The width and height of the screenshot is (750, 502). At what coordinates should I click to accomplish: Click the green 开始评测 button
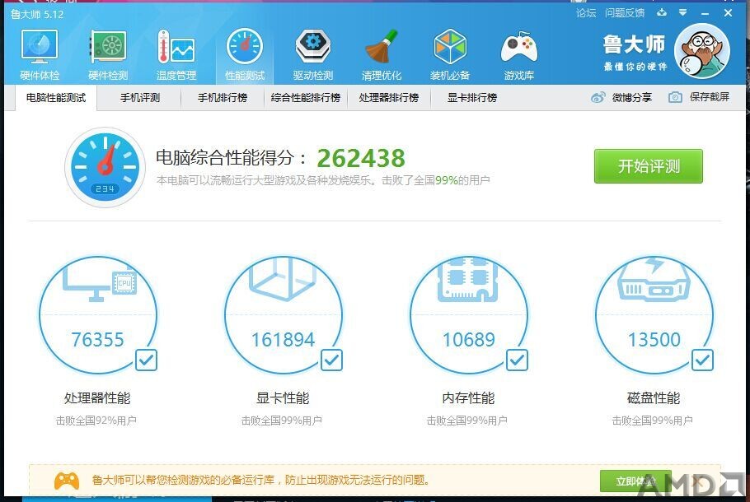coord(649,166)
